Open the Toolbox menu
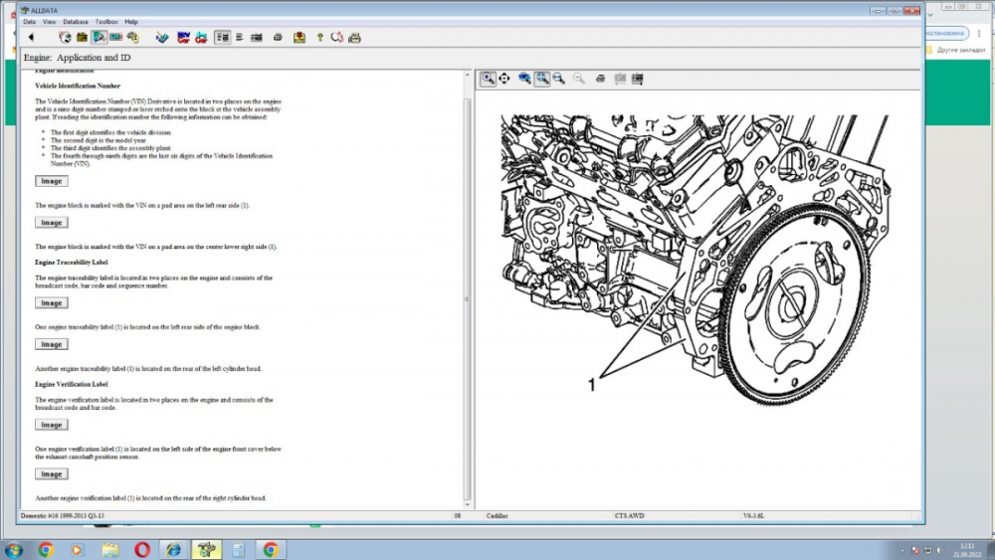This screenshot has width=995, height=560. point(106,21)
